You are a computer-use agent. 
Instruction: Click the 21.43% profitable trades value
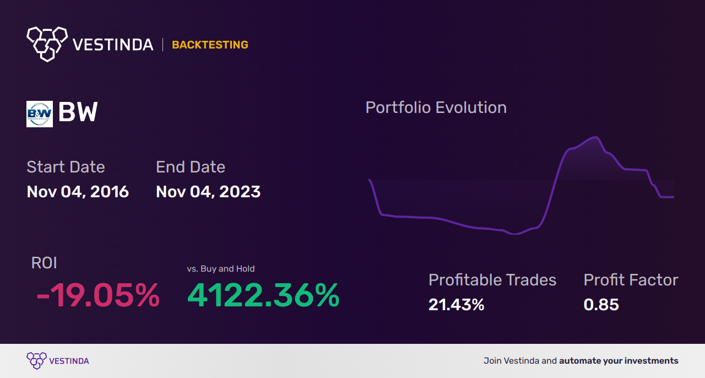(x=457, y=305)
